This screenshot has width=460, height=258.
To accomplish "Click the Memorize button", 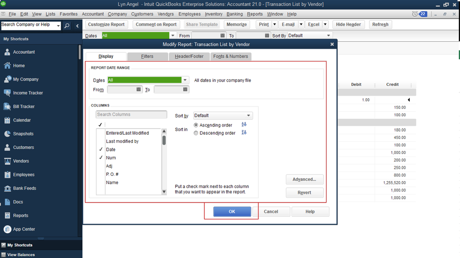I will click(x=237, y=25).
